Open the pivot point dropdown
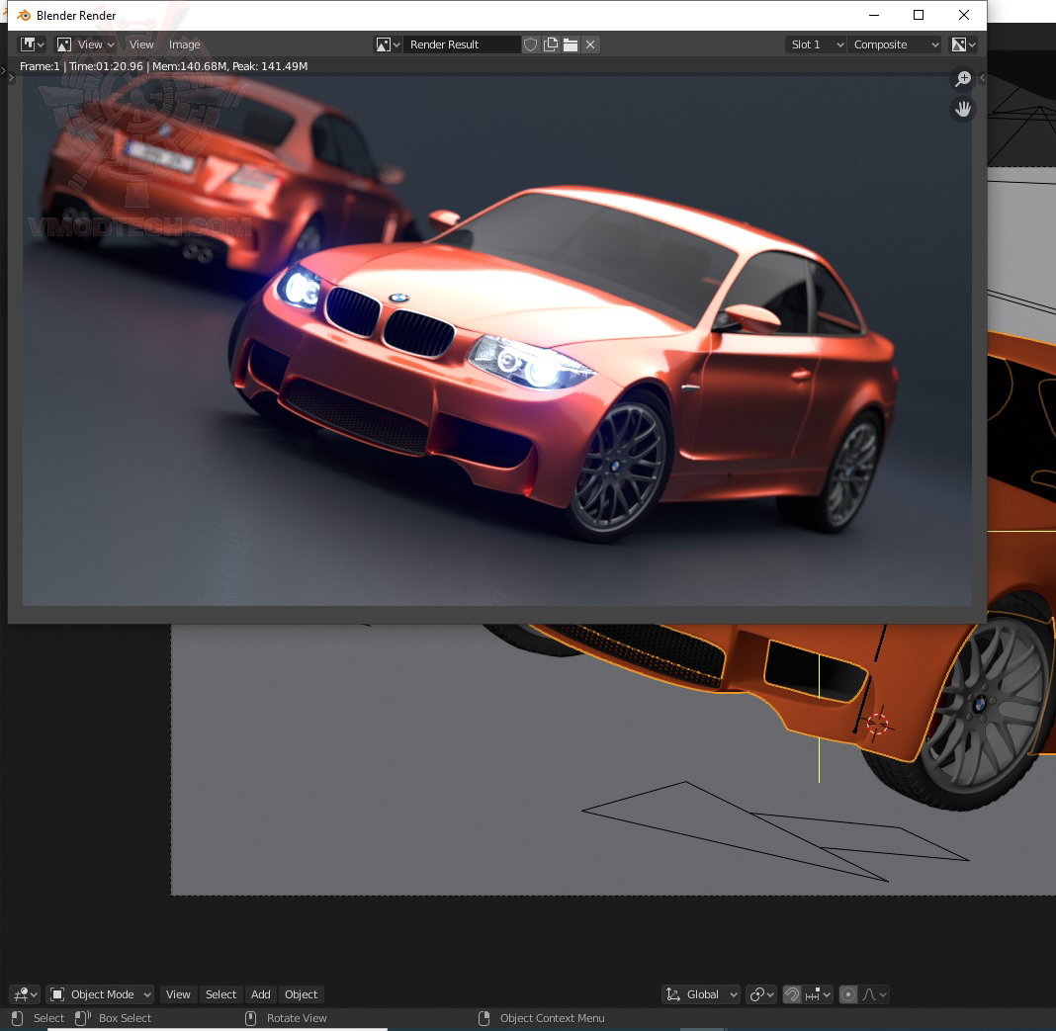1056x1031 pixels. pyautogui.click(x=761, y=994)
